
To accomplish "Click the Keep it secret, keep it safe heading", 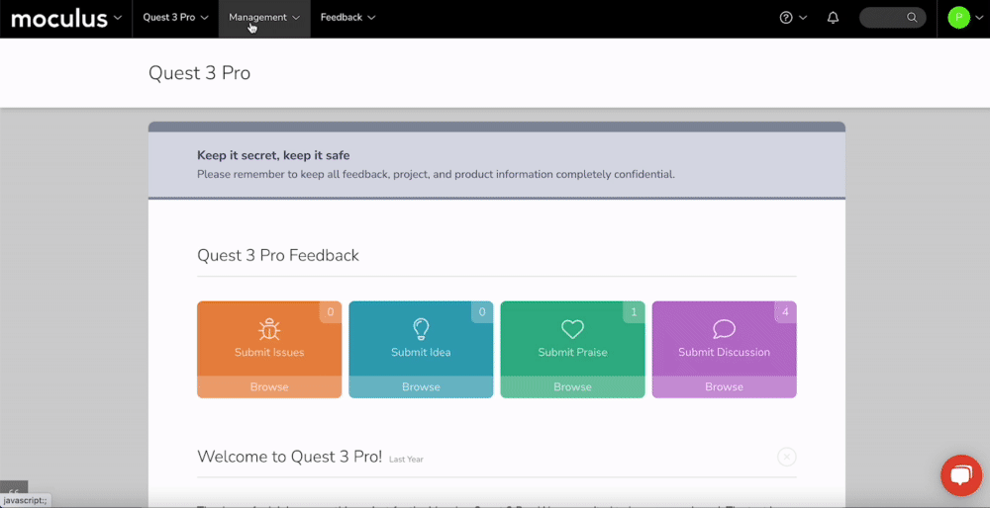I will click(x=273, y=155).
